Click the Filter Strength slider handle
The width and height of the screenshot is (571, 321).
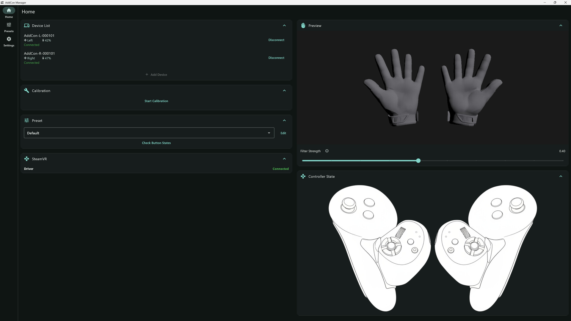[418, 160]
